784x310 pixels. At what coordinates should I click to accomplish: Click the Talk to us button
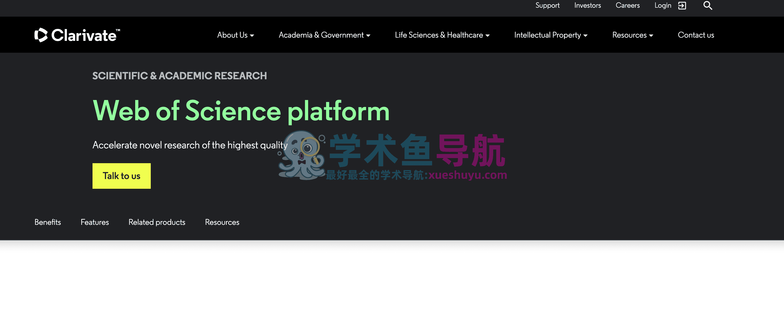[121, 176]
